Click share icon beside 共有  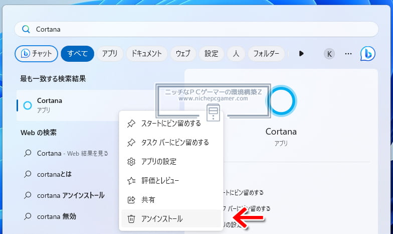[x=131, y=200]
